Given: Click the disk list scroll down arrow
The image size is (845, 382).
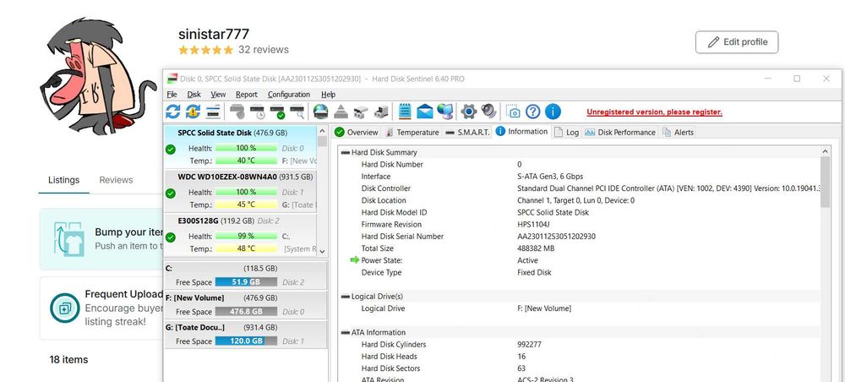Looking at the screenshot, I should (322, 252).
